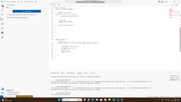Click the Run | Debug code lens above main

click(61, 41)
